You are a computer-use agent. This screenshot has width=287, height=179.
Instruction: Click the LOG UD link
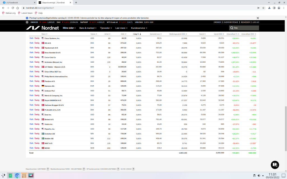[255, 22]
